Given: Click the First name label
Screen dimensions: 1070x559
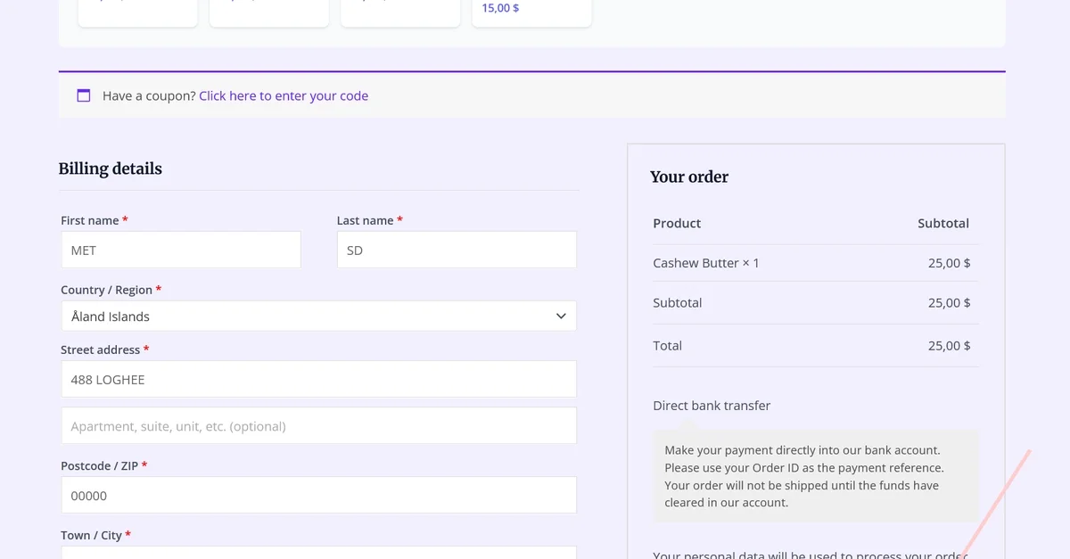Looking at the screenshot, I should pyautogui.click(x=89, y=220).
